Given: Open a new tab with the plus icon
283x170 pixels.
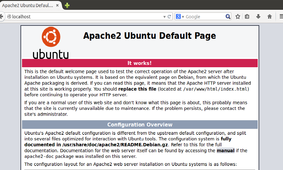Looking at the screenshot, I should 67,5.
